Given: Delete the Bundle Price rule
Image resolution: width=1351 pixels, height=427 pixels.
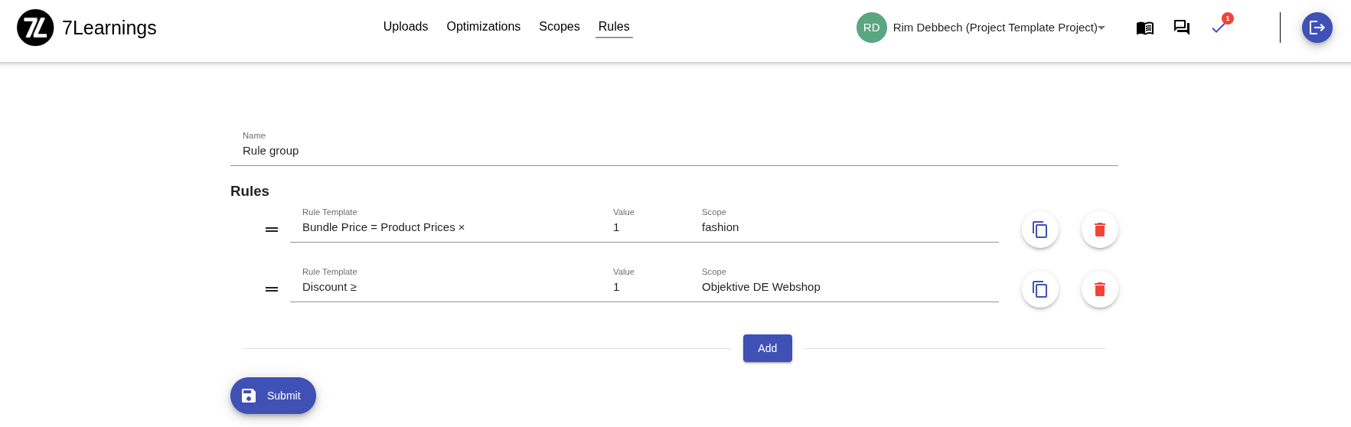Looking at the screenshot, I should [1100, 230].
